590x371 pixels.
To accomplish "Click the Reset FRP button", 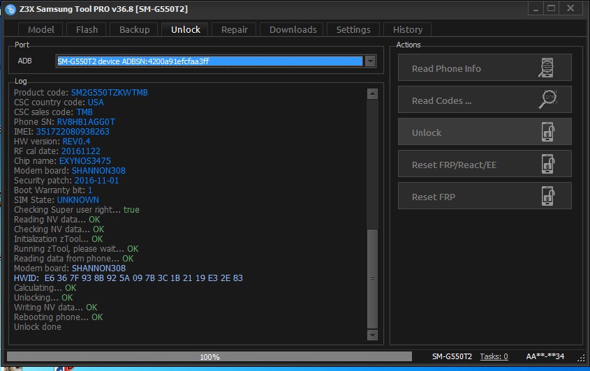I will 485,196.
